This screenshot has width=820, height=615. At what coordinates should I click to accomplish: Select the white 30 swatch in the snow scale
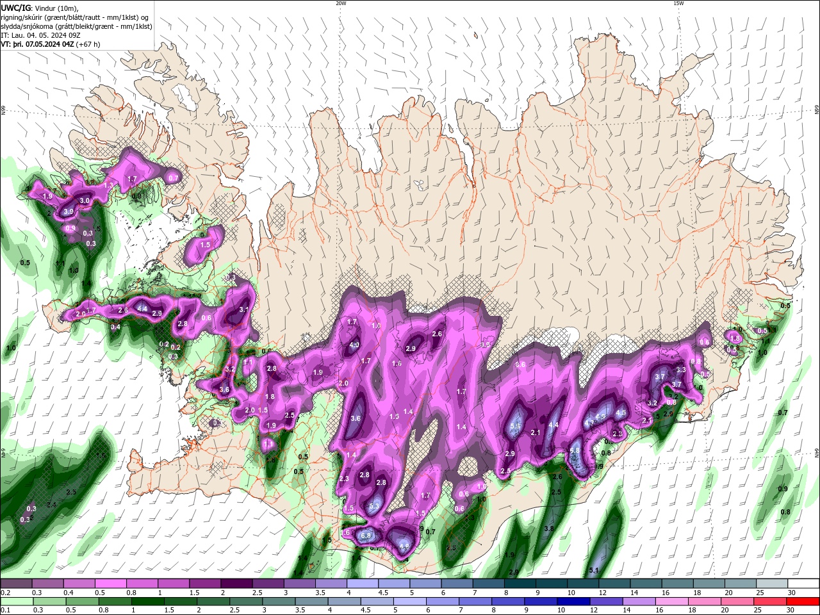pyautogui.click(x=804, y=584)
